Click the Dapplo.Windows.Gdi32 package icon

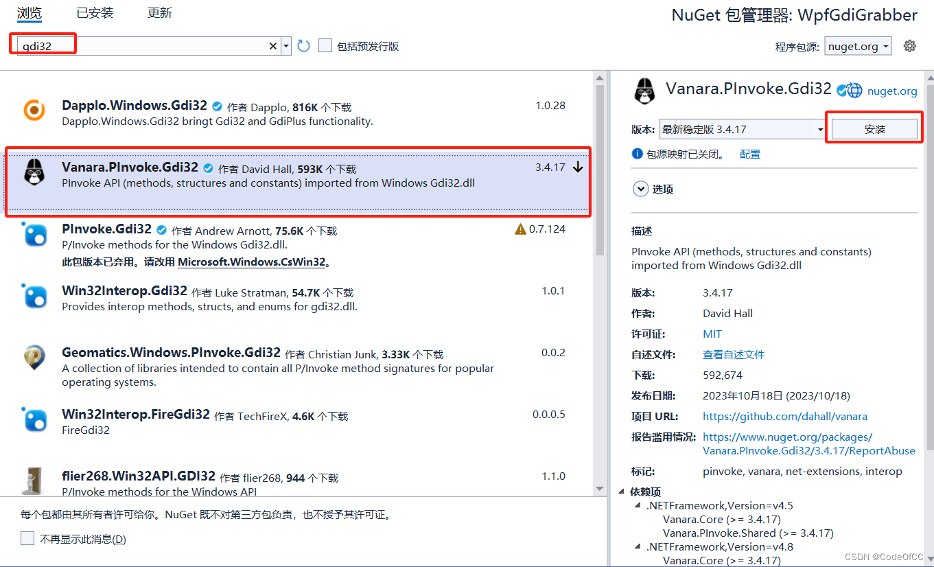34,110
